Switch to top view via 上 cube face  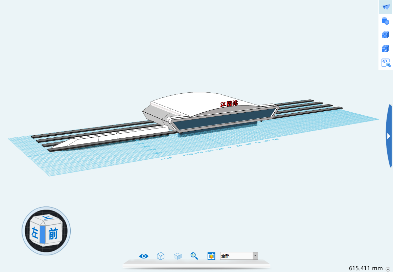[47, 218]
